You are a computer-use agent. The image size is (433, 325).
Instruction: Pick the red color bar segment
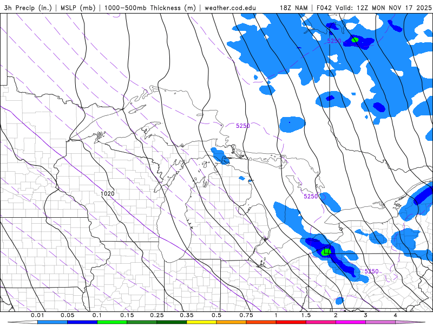tap(291, 322)
